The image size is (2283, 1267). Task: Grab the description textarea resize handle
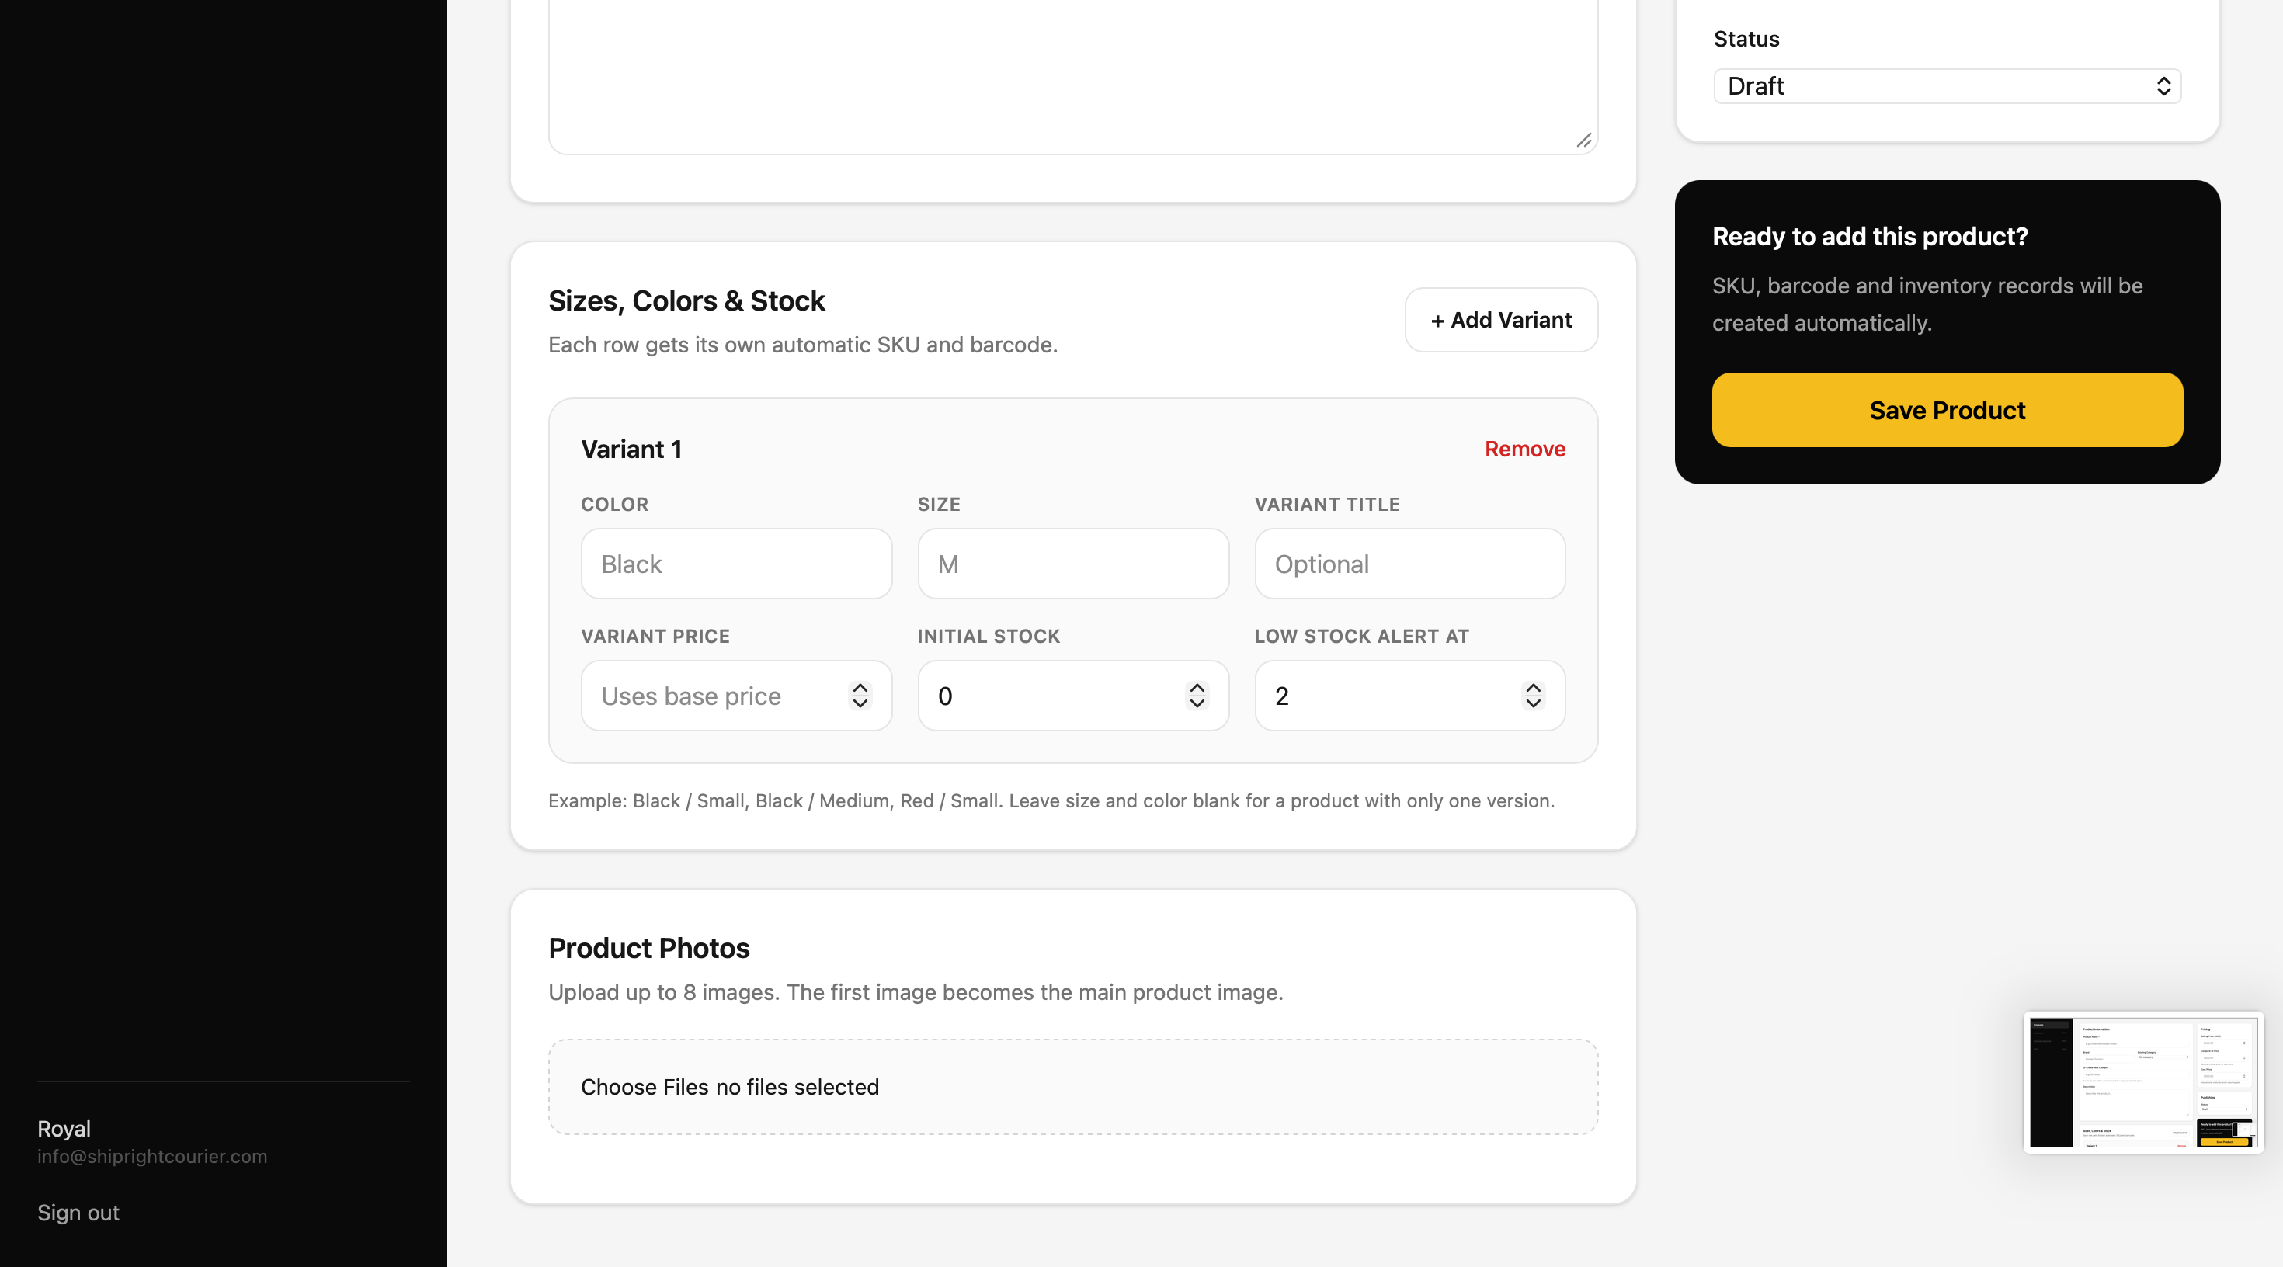click(1585, 140)
